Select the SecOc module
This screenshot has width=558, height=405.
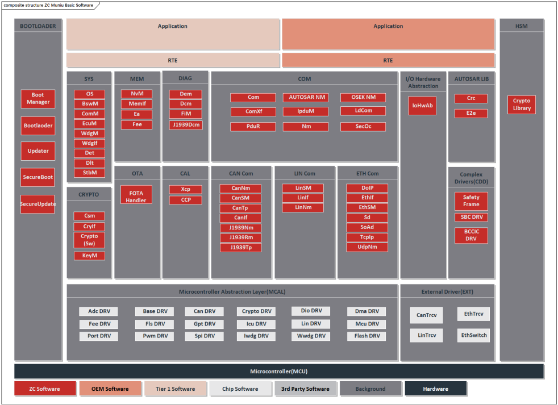pos(363,127)
